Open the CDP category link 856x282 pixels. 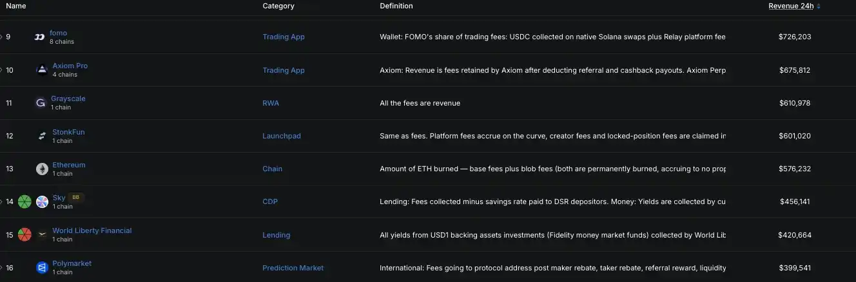270,202
